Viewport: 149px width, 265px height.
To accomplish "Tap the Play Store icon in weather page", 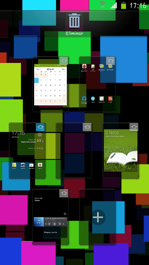I will tap(32, 165).
